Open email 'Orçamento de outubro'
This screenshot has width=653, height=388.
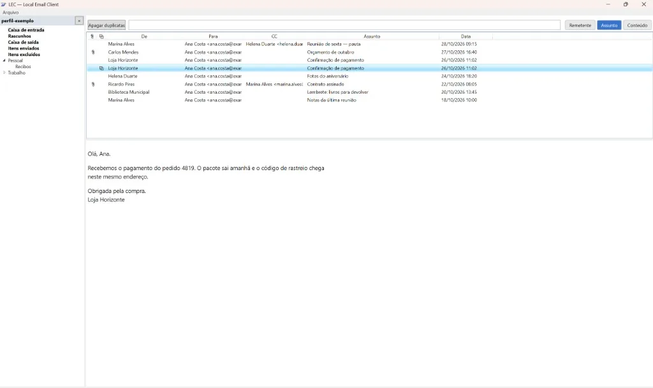(331, 52)
